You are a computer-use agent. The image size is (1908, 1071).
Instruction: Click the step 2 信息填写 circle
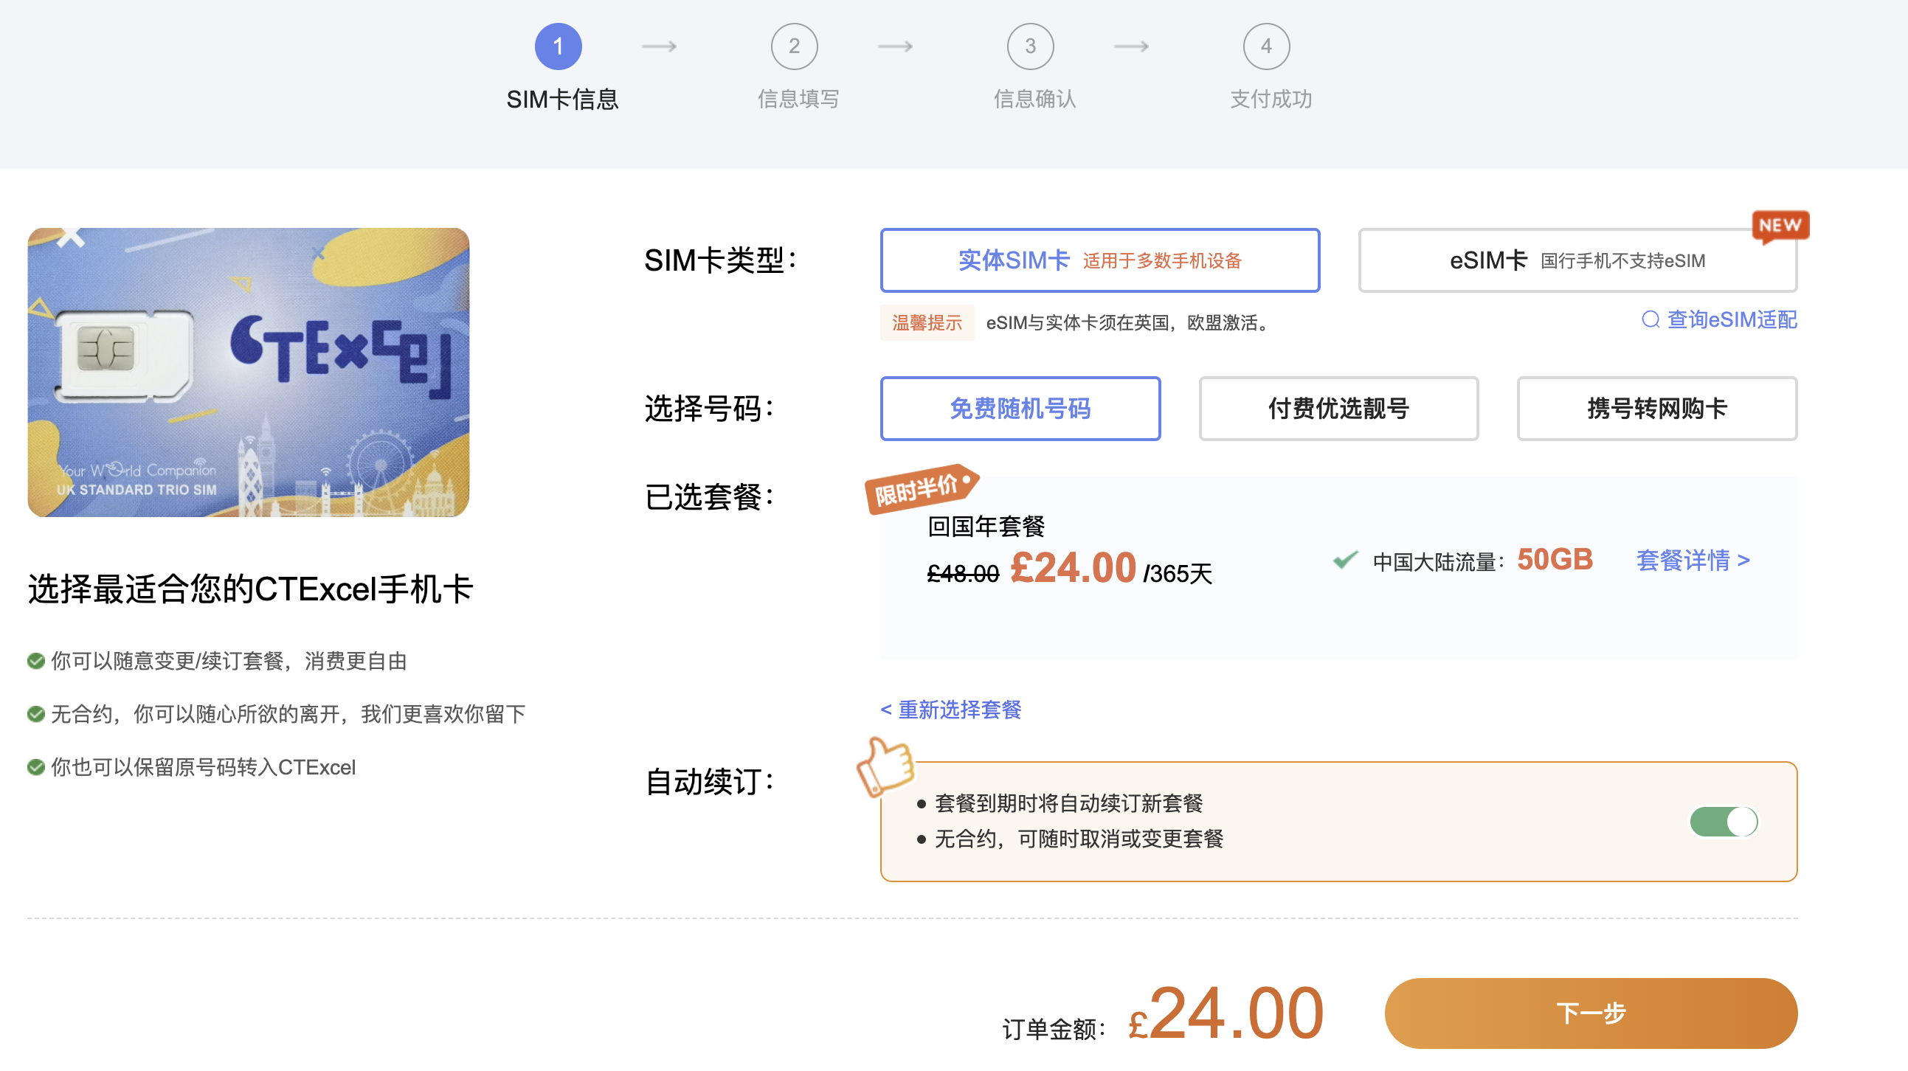click(794, 46)
